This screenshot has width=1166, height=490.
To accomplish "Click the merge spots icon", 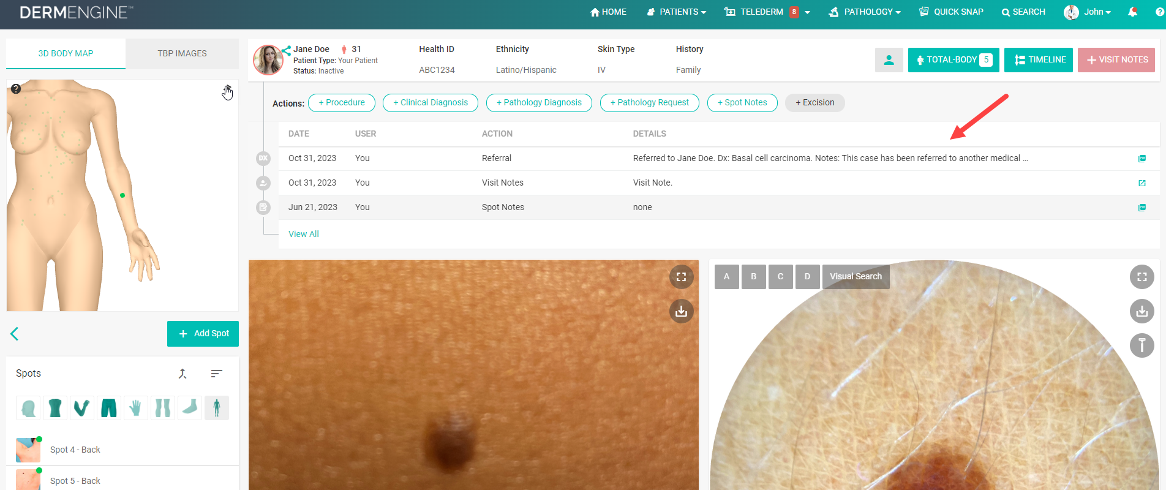I will click(x=182, y=374).
